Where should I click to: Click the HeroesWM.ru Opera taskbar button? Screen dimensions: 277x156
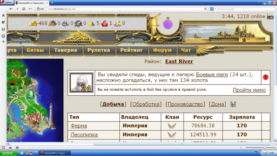coord(55,153)
